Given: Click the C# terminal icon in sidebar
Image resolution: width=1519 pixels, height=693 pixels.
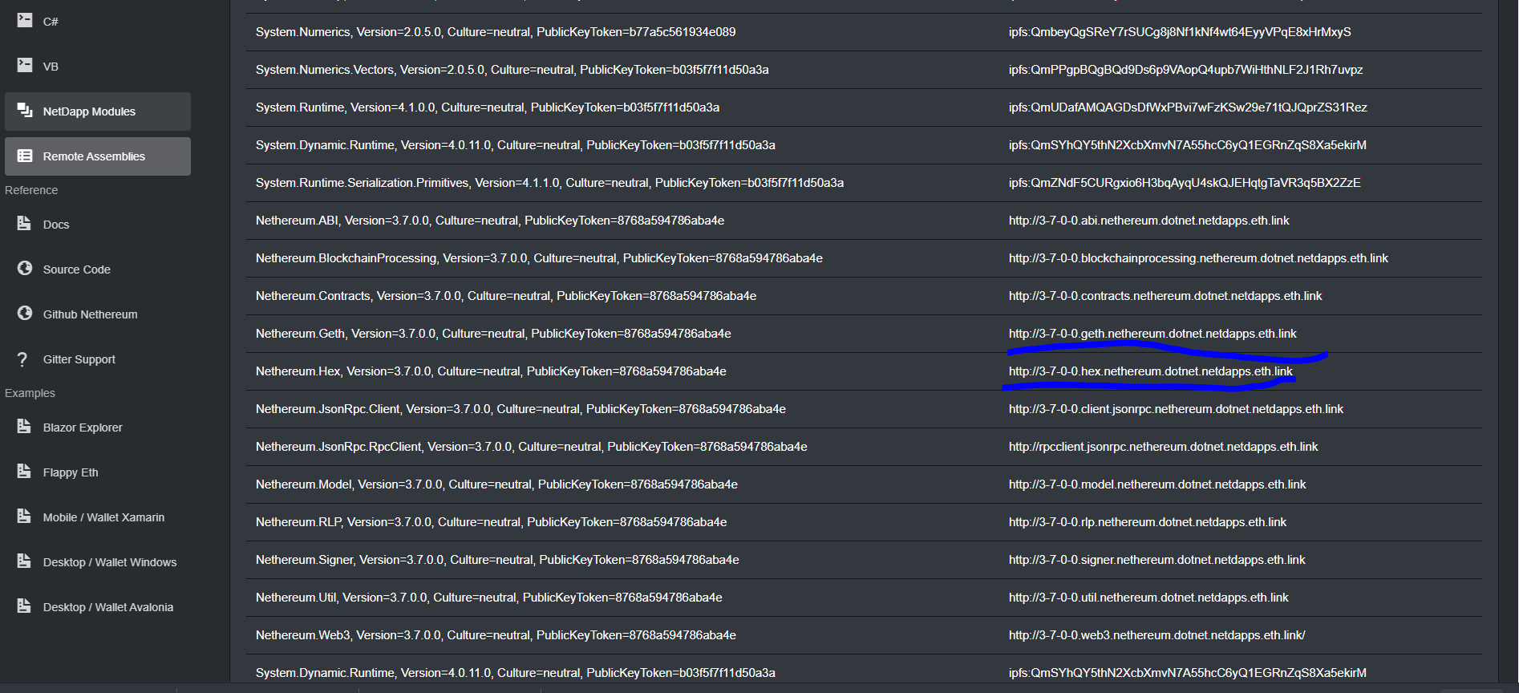Looking at the screenshot, I should point(25,20).
